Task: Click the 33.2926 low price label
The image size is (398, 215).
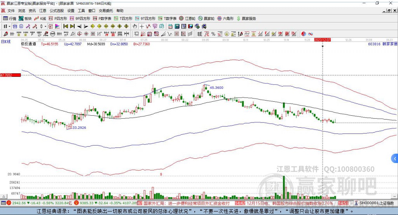Action: [79, 128]
